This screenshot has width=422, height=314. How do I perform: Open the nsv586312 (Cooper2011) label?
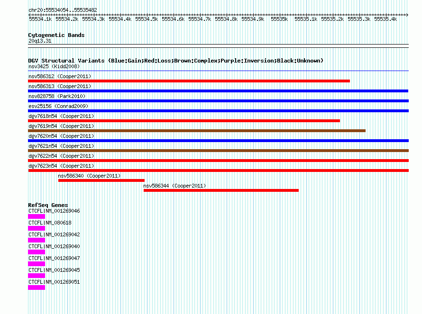tap(60, 76)
